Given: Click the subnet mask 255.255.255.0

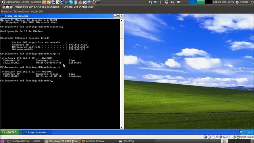Looking at the screenshot, I should coord(79,47).
